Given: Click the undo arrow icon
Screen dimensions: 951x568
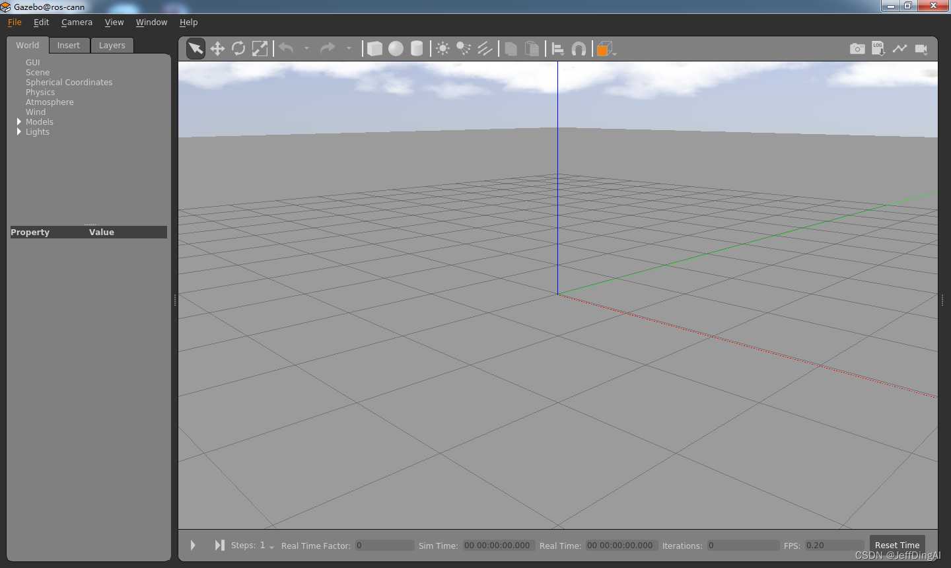Looking at the screenshot, I should (286, 48).
